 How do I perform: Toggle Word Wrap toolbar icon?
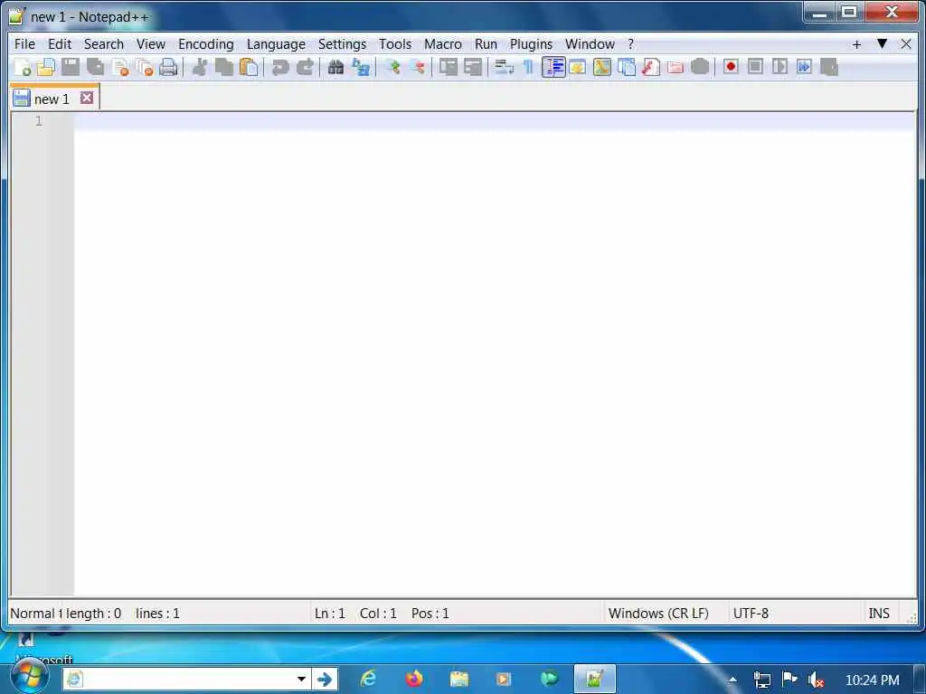coord(504,67)
